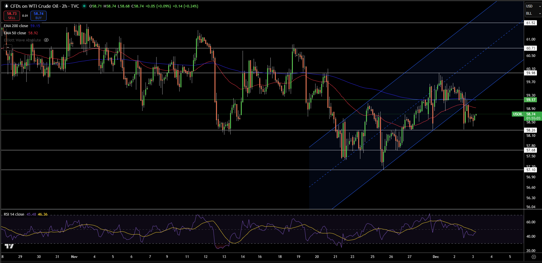Click the EMA 50 value 58.92
This screenshot has height=263, width=542.
point(33,33)
